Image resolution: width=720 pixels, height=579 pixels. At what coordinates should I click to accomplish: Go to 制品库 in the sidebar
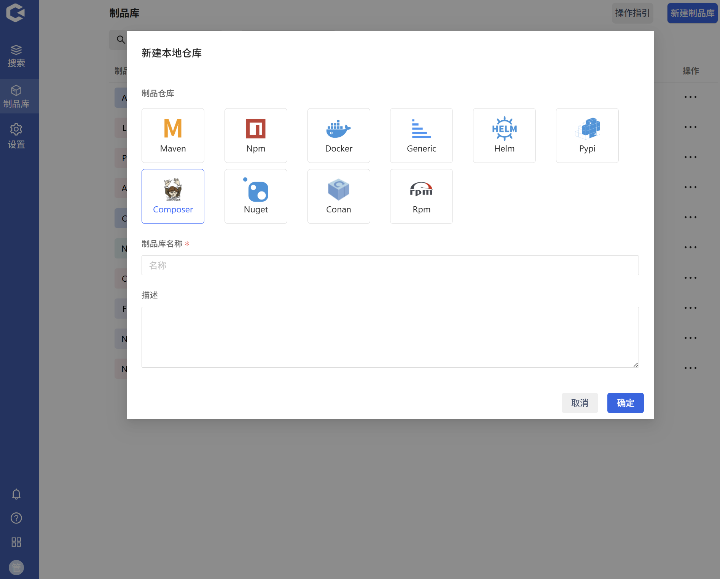pos(16,96)
